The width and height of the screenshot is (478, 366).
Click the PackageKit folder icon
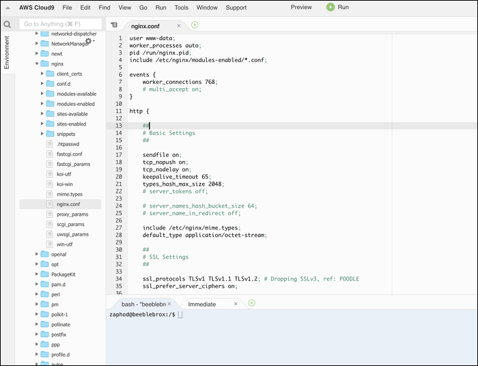[45, 274]
